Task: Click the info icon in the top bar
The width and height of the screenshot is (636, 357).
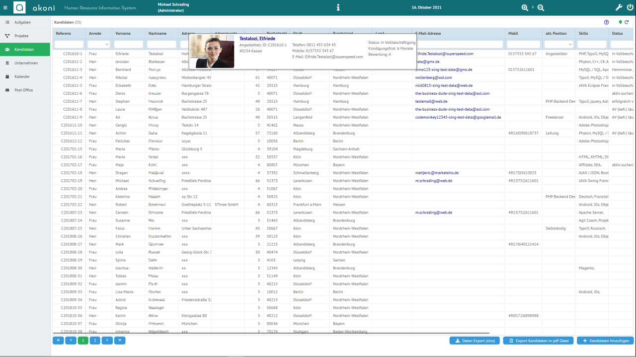Action: pos(338,7)
